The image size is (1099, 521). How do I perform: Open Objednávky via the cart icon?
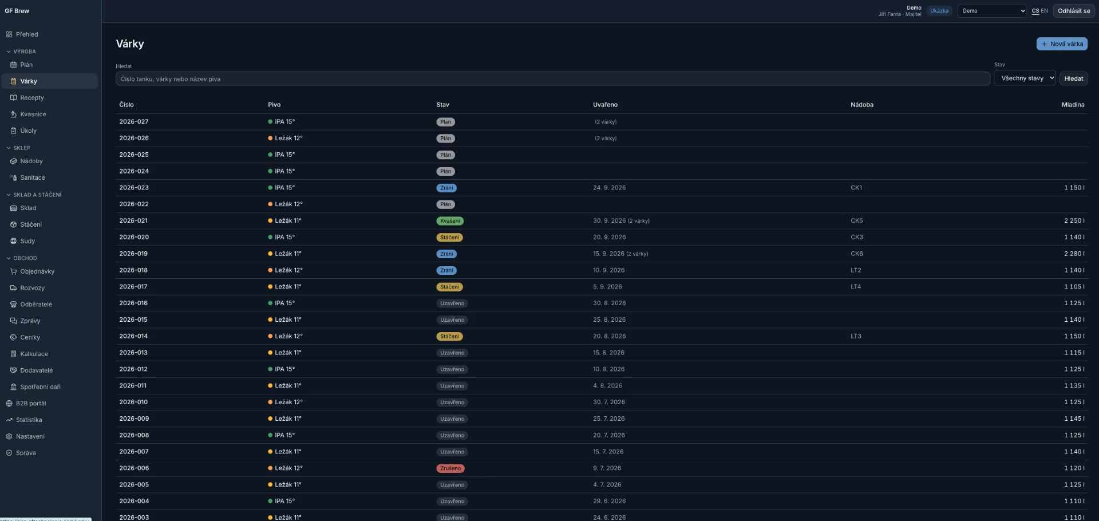pyautogui.click(x=13, y=272)
